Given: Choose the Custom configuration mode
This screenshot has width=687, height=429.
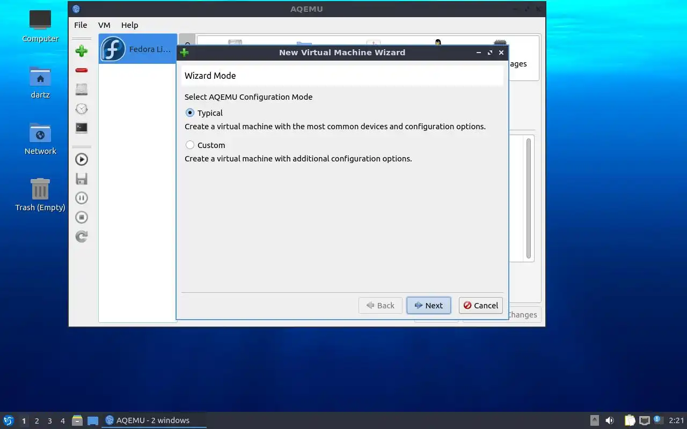Looking at the screenshot, I should click(x=190, y=145).
